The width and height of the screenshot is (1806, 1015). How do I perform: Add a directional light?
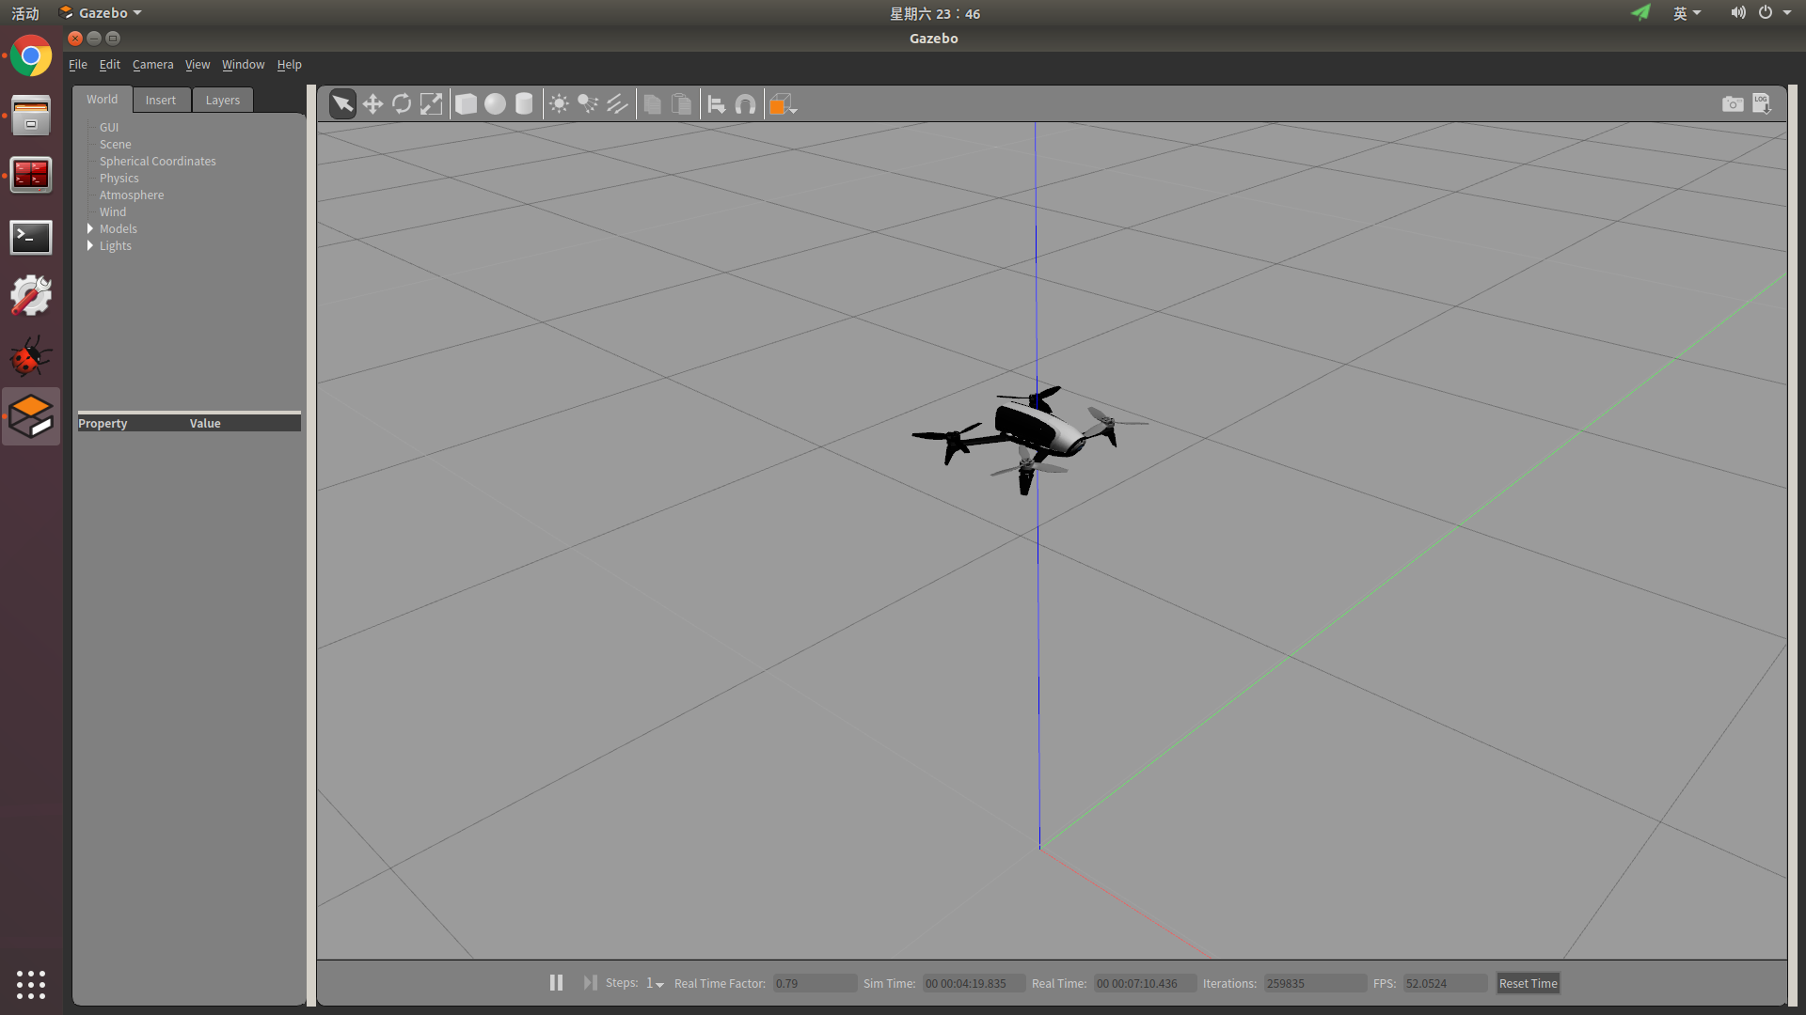tap(617, 104)
